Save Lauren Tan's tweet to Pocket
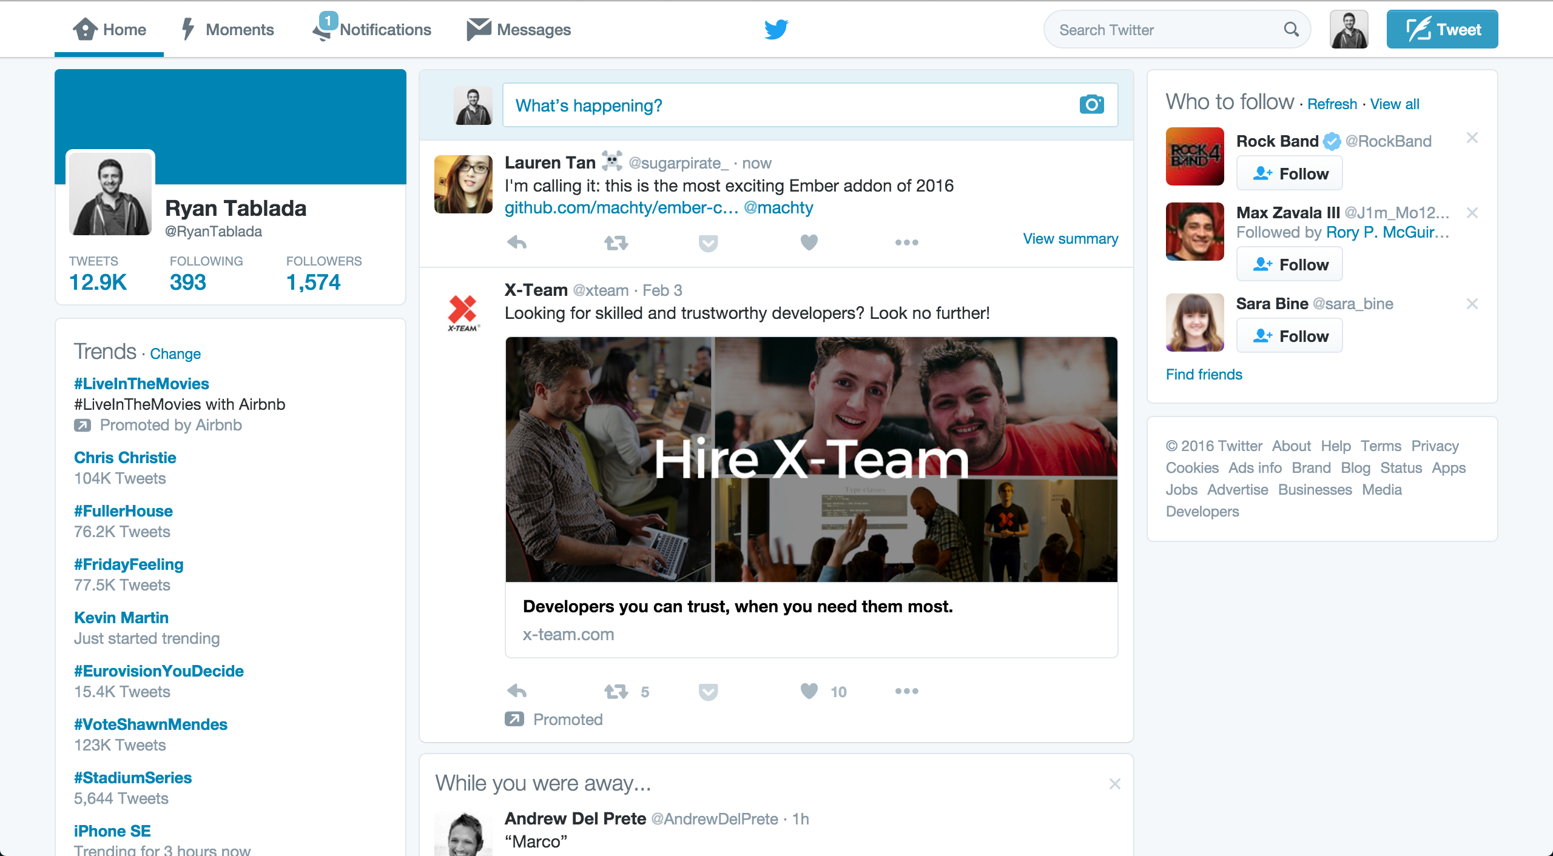Screen dimensions: 1553x856 (708, 243)
